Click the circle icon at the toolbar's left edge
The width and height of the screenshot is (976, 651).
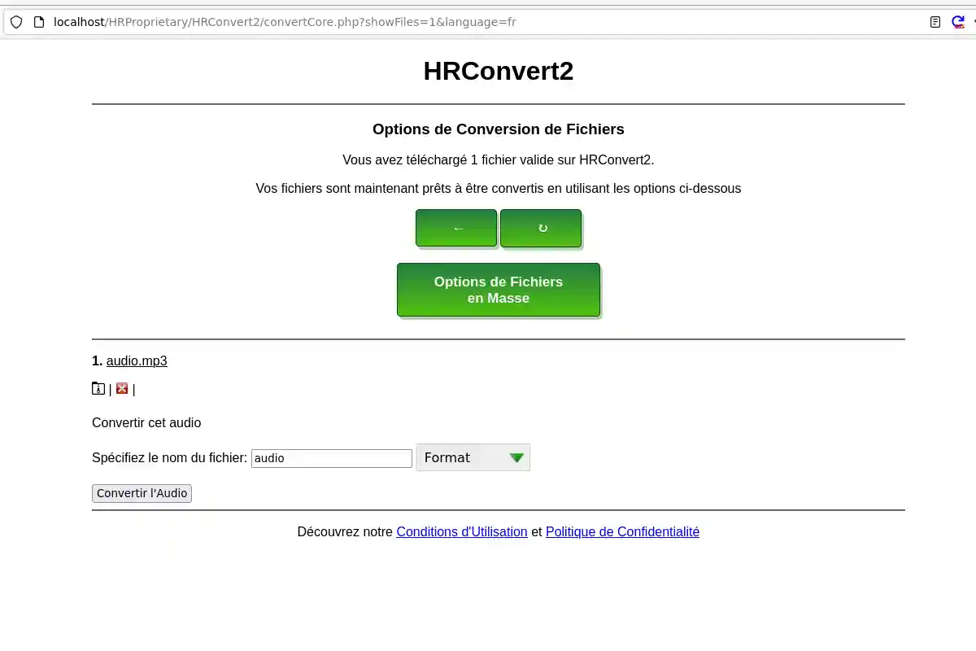[16, 22]
